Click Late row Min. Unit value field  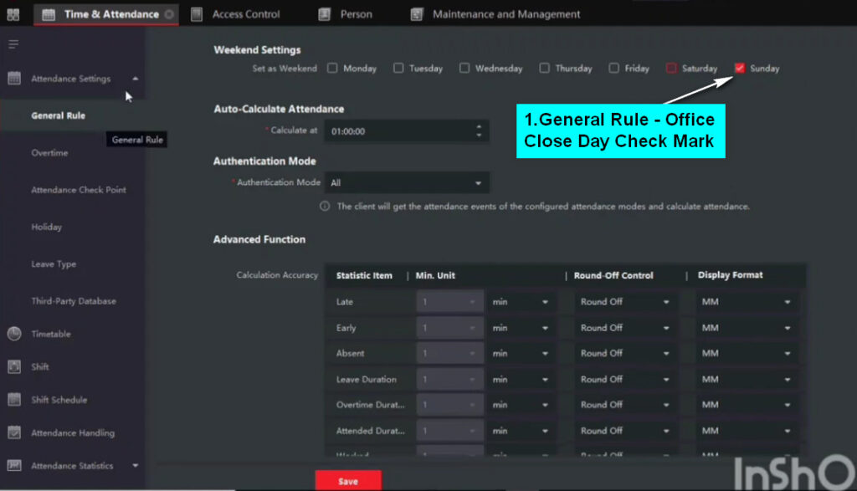click(449, 302)
